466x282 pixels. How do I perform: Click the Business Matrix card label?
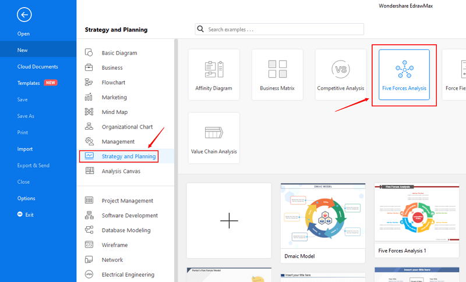[x=277, y=88]
